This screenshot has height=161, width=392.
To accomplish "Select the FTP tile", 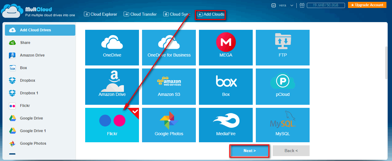I will point(283,48).
